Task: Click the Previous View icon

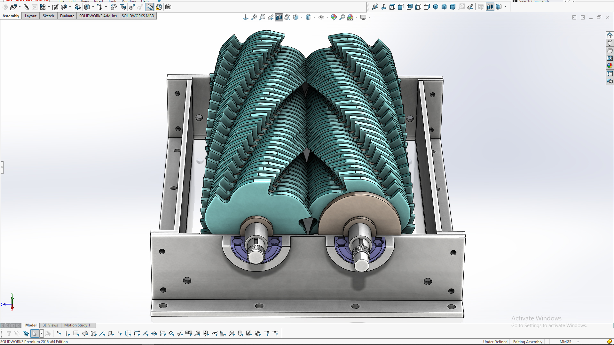Action: coord(271,17)
